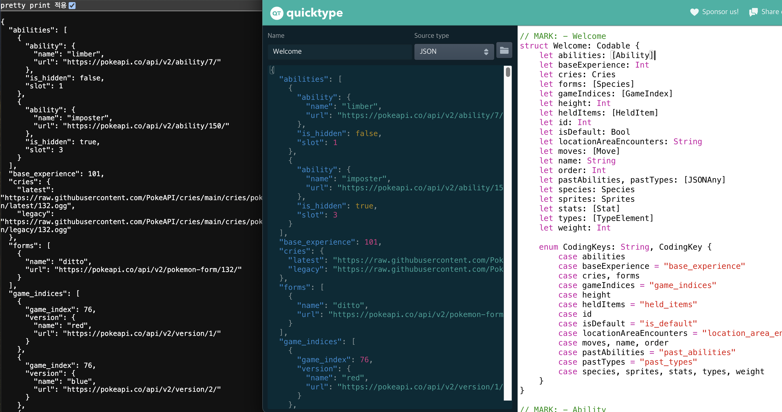Screen dimensions: 782x412
Task: Click the JSON editor vertical scrollbar thumb
Action: [x=508, y=72]
